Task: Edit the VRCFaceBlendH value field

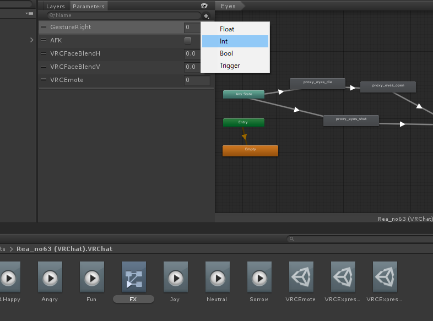Action: coord(192,53)
